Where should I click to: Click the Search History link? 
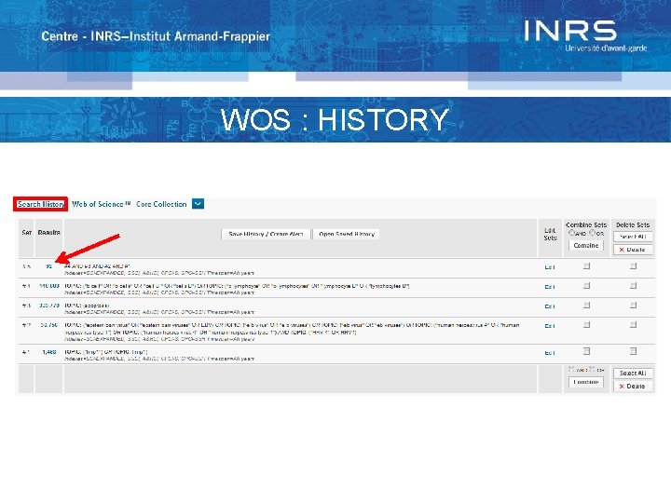pos(41,204)
